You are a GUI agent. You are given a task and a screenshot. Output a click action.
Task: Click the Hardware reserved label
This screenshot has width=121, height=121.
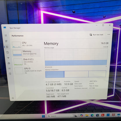81,88
